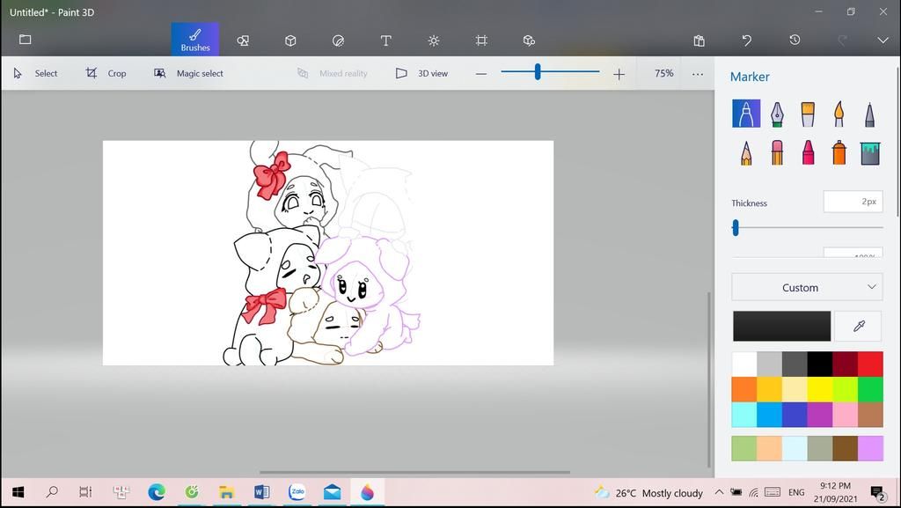Select the Marker brush
The height and width of the screenshot is (508, 901).
click(746, 114)
